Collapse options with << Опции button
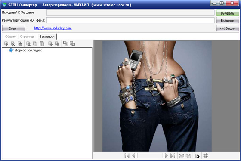241x161 pixels. 228,28
